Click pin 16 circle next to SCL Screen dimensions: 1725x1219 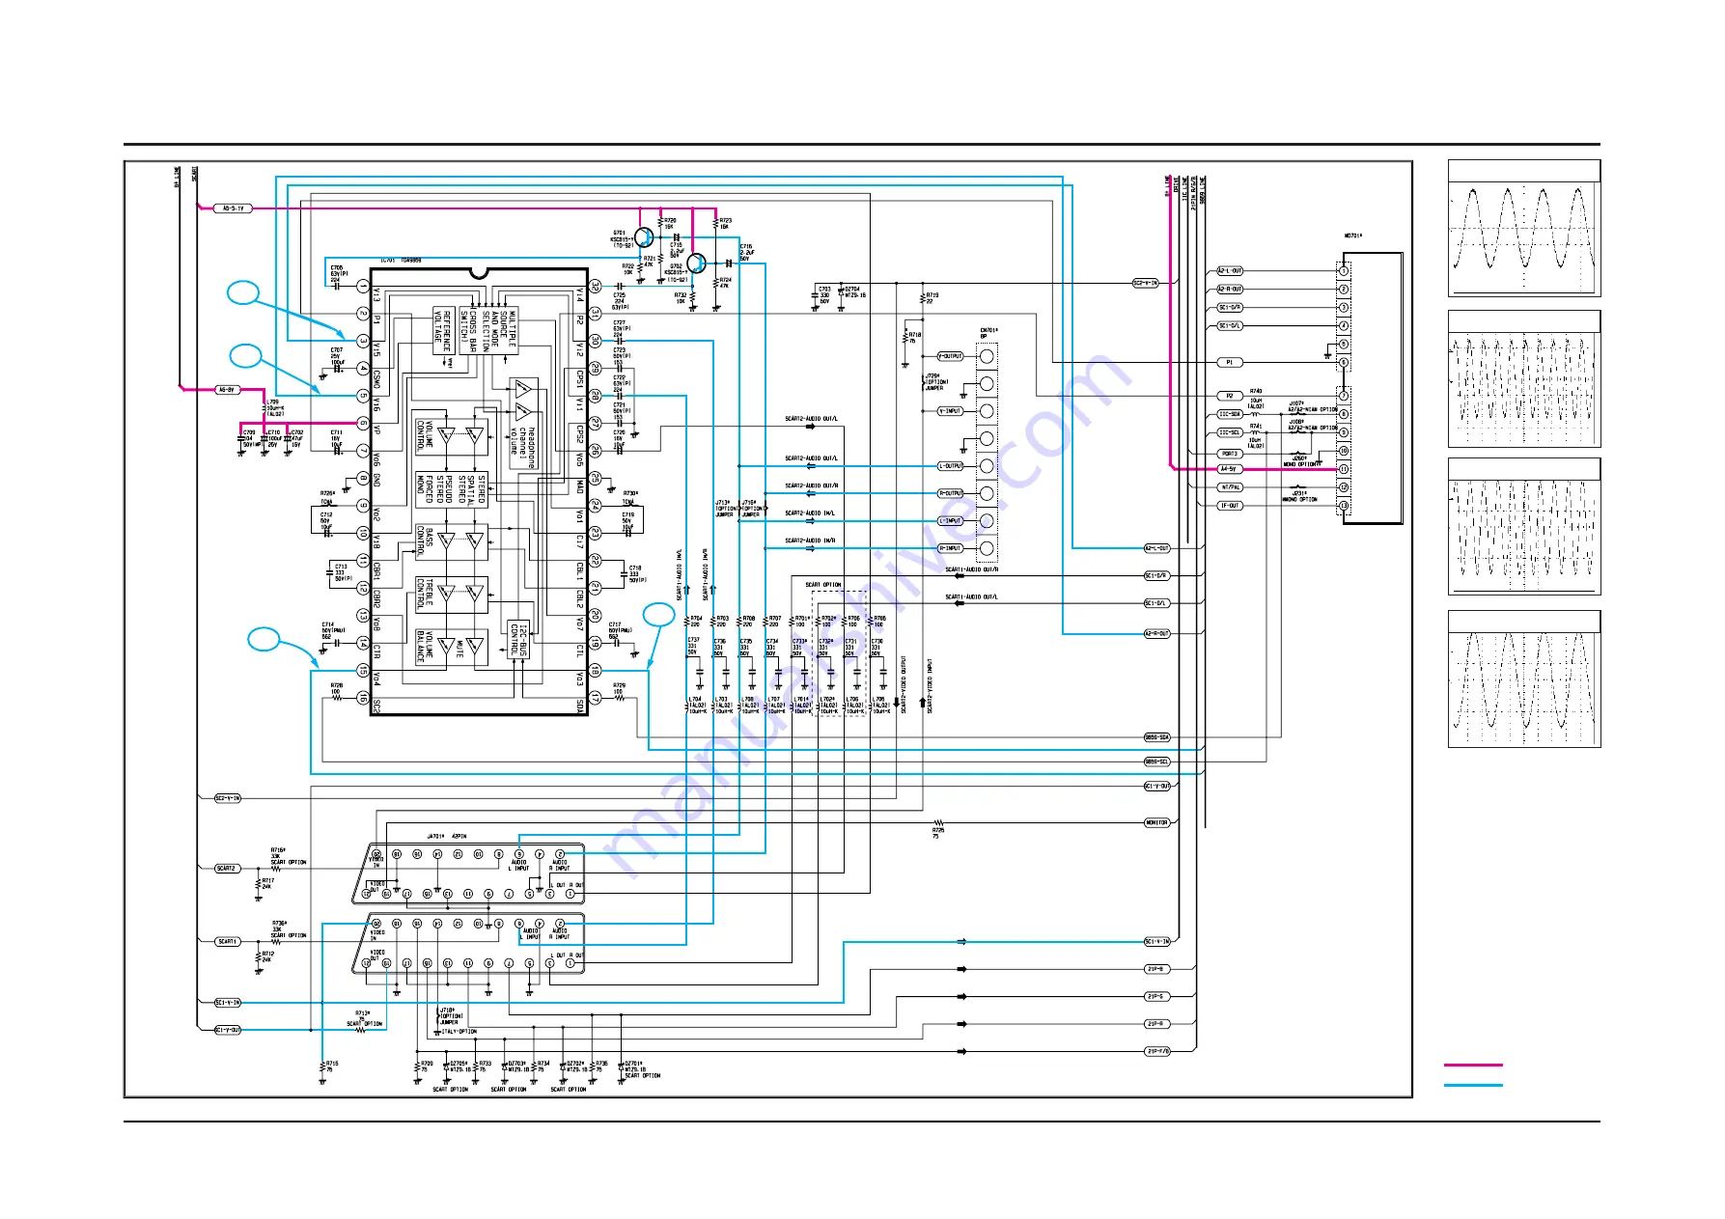click(x=363, y=697)
